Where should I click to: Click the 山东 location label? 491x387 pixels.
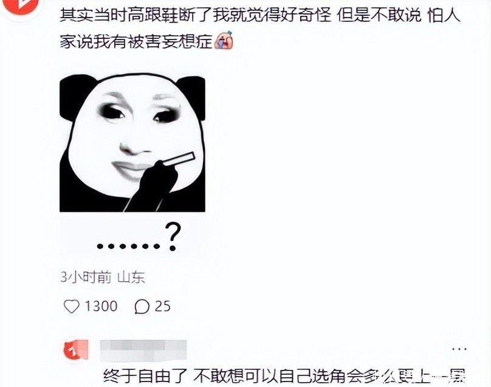coord(131,277)
